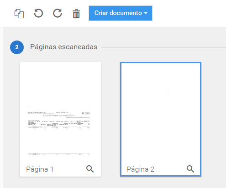The height and width of the screenshot is (188, 226).
Task: Zoom into Página 1 with magnifier icon
Action: (x=90, y=169)
